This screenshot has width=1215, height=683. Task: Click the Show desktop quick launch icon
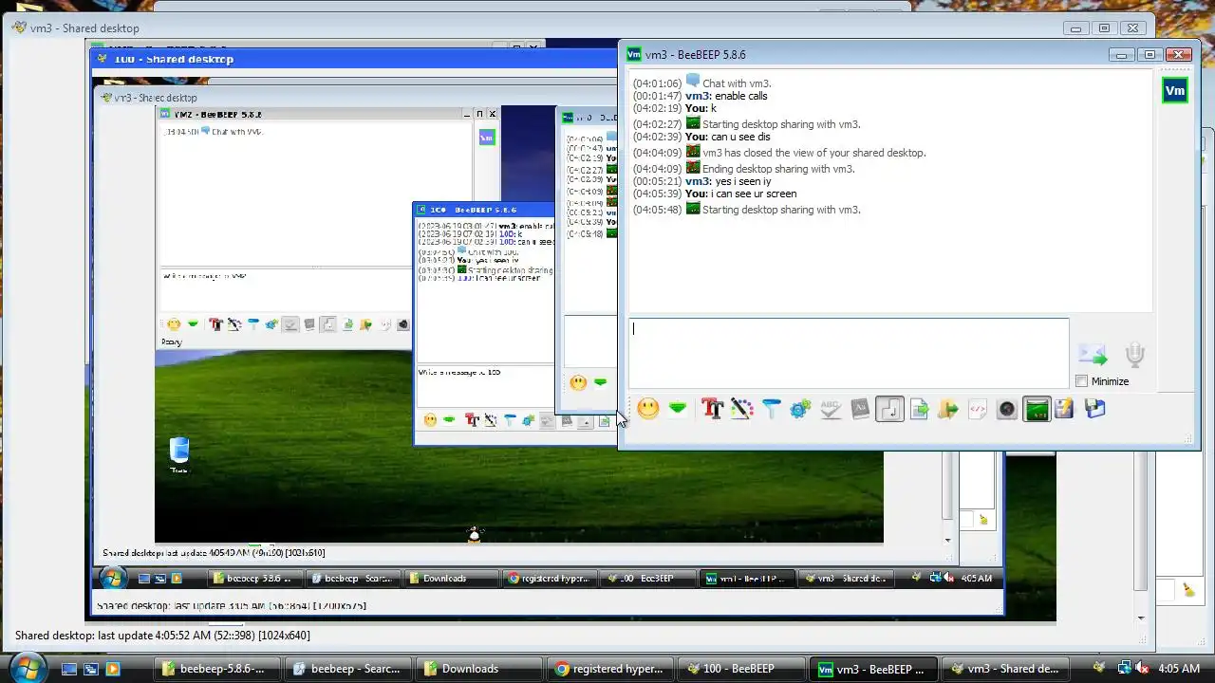click(69, 669)
